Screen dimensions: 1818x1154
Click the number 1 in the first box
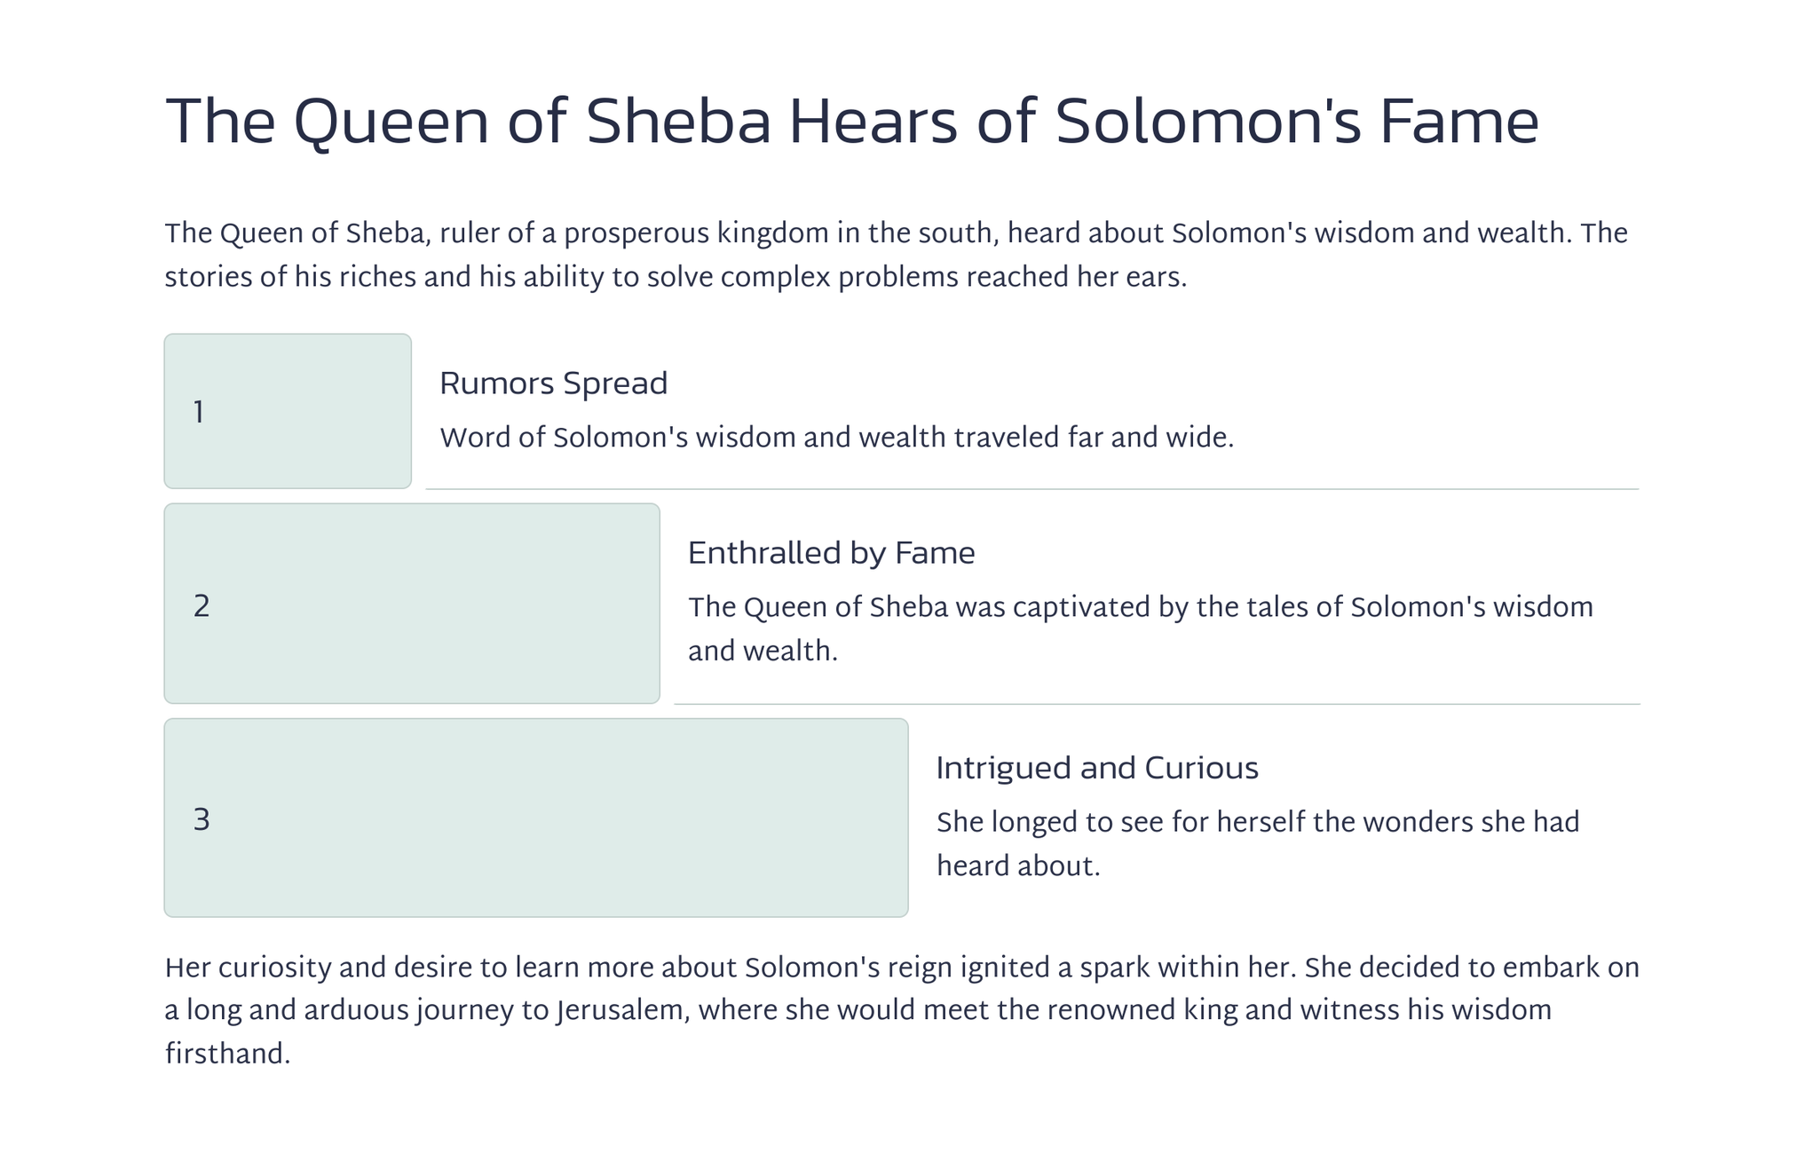pyautogui.click(x=199, y=413)
